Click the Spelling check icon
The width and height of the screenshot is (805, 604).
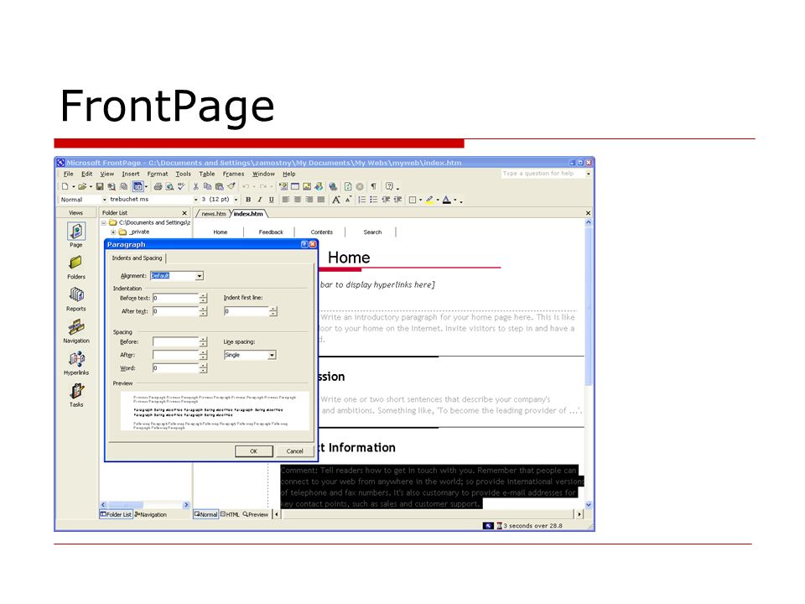[181, 186]
